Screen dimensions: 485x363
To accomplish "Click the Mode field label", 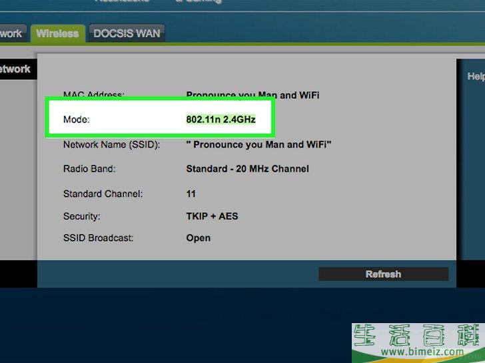I will (x=76, y=120).
